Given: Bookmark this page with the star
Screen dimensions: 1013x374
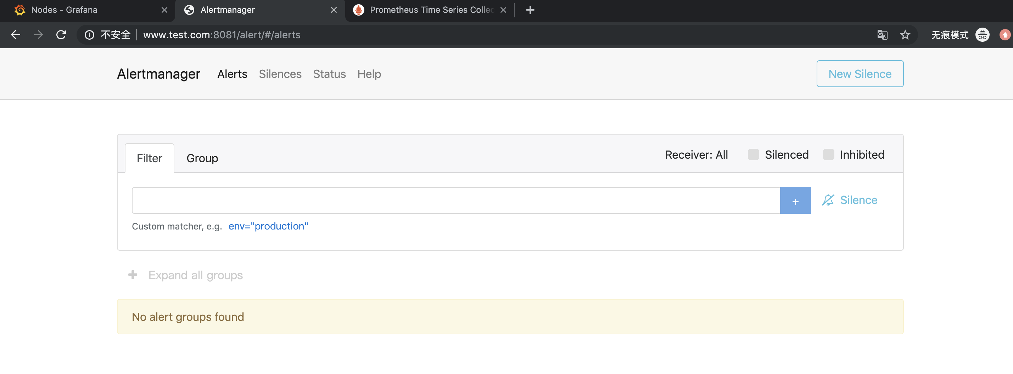Looking at the screenshot, I should click(x=905, y=35).
